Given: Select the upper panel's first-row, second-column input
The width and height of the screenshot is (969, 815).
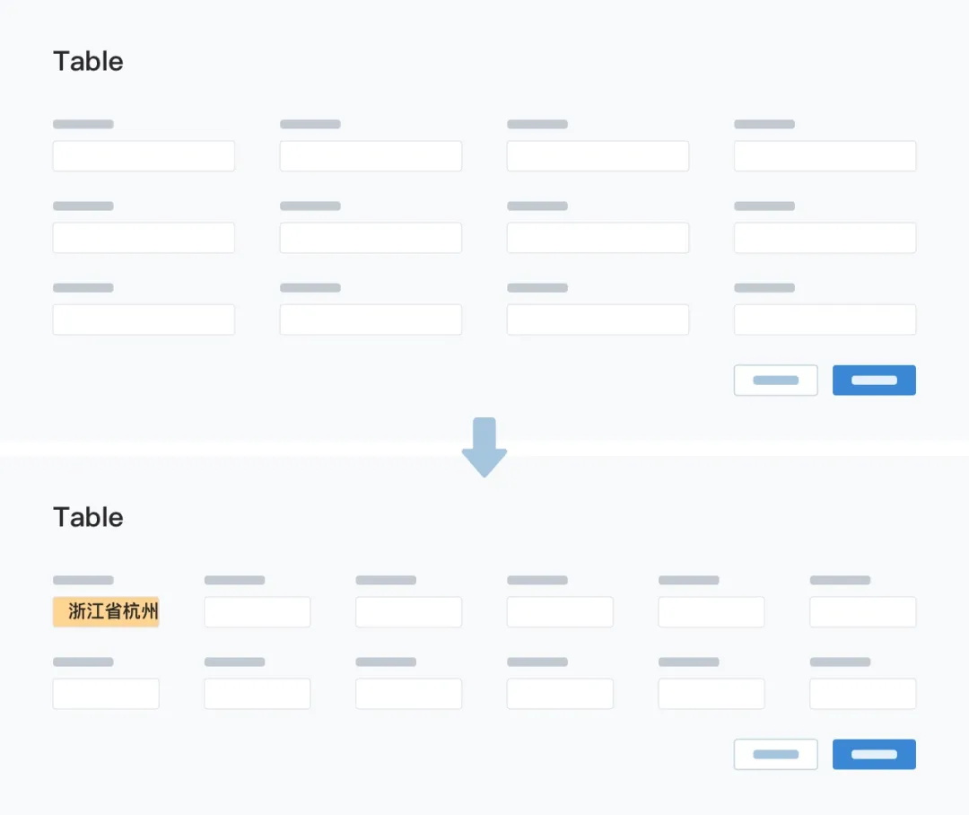Looking at the screenshot, I should [x=371, y=156].
